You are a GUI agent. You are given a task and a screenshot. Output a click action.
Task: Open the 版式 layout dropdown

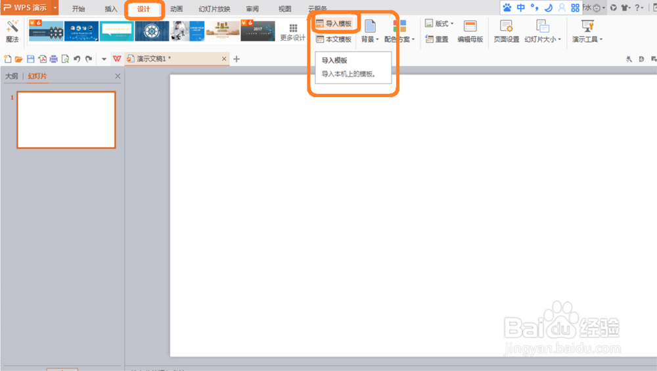point(439,24)
